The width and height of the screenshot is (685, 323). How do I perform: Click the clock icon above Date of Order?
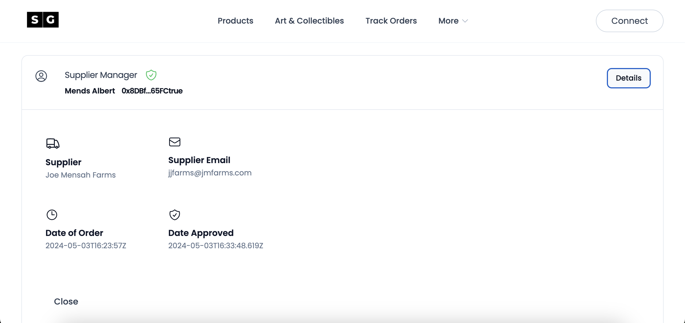pyautogui.click(x=52, y=215)
